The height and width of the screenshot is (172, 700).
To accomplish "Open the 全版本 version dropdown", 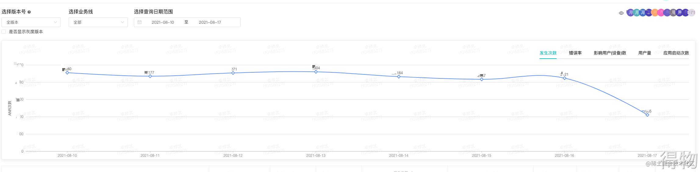I will [31, 22].
